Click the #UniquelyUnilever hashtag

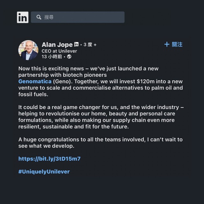(44, 171)
